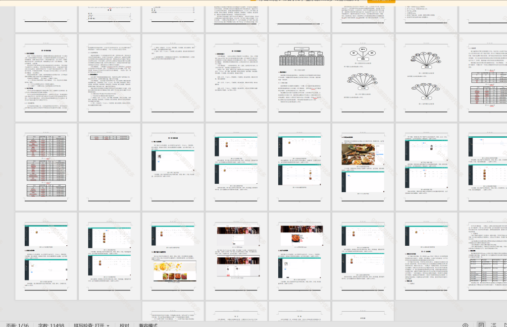
Task: Click the word count 字数: 11498
Action: (51, 325)
